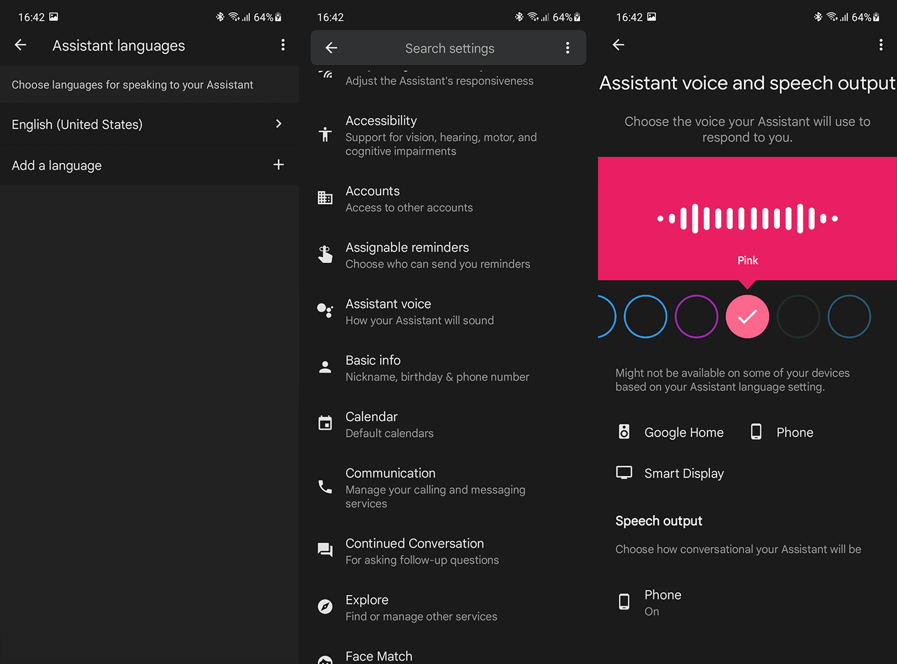Go back from Assistant languages screen
This screenshot has height=664, width=897.
pos(20,45)
